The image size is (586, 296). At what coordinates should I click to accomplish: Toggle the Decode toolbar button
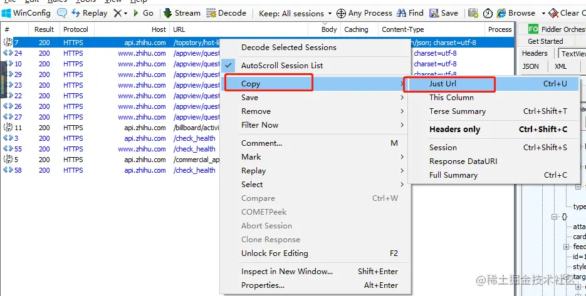(x=226, y=13)
